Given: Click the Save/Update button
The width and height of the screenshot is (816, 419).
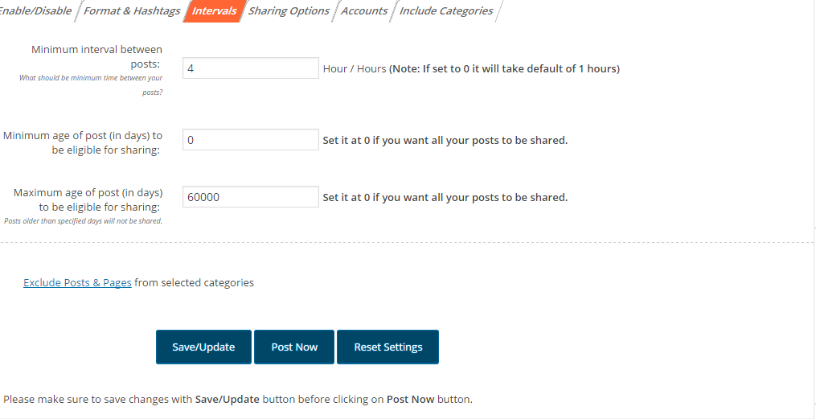Looking at the screenshot, I should pyautogui.click(x=203, y=347).
